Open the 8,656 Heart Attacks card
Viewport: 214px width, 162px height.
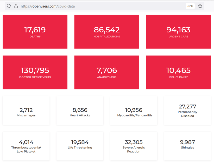80,111
